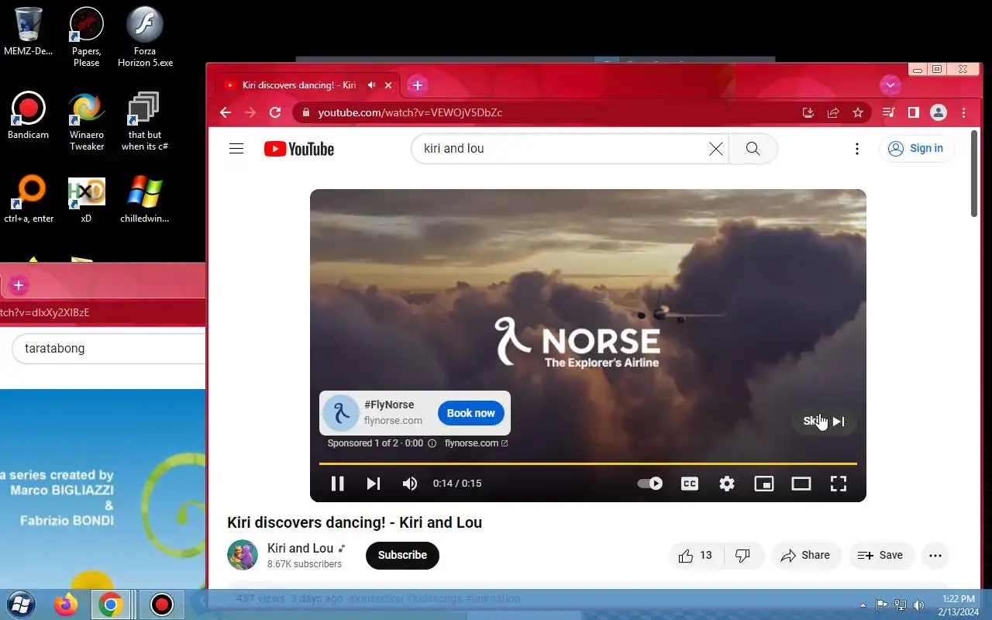Open the chilledwin... desktop icon

pos(144,198)
